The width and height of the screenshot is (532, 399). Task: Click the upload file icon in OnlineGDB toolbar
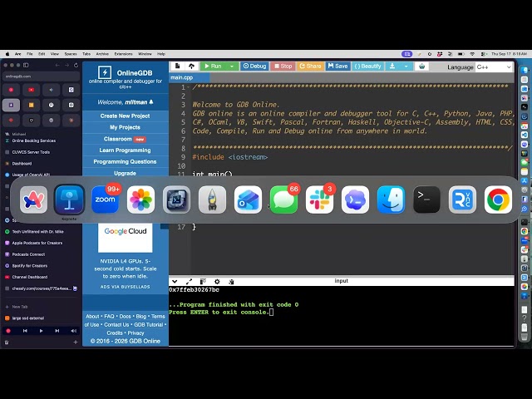(x=191, y=66)
